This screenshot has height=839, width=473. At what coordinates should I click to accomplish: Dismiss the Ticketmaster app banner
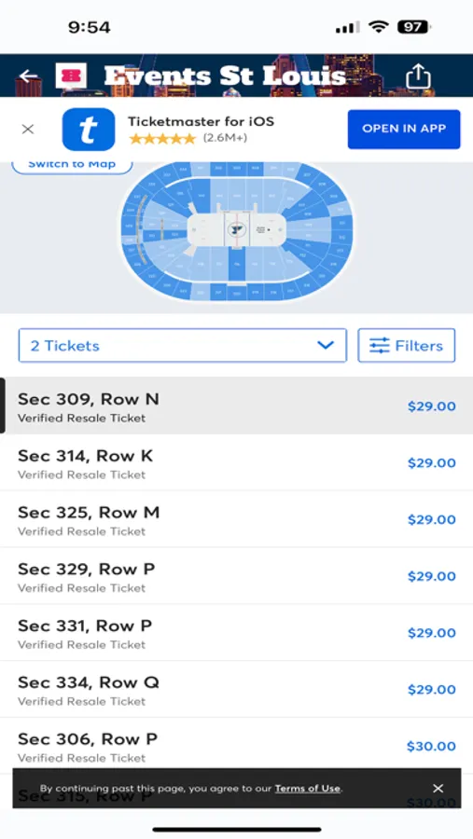click(x=28, y=129)
